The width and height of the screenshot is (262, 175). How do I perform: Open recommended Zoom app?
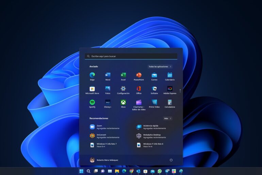pos(104,127)
